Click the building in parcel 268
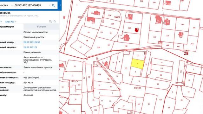 click(126, 38)
